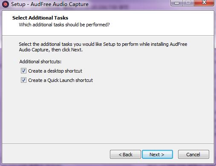Click the 'Create a desktop shortcut' label text
The height and width of the screenshot is (166, 216).
(55, 71)
